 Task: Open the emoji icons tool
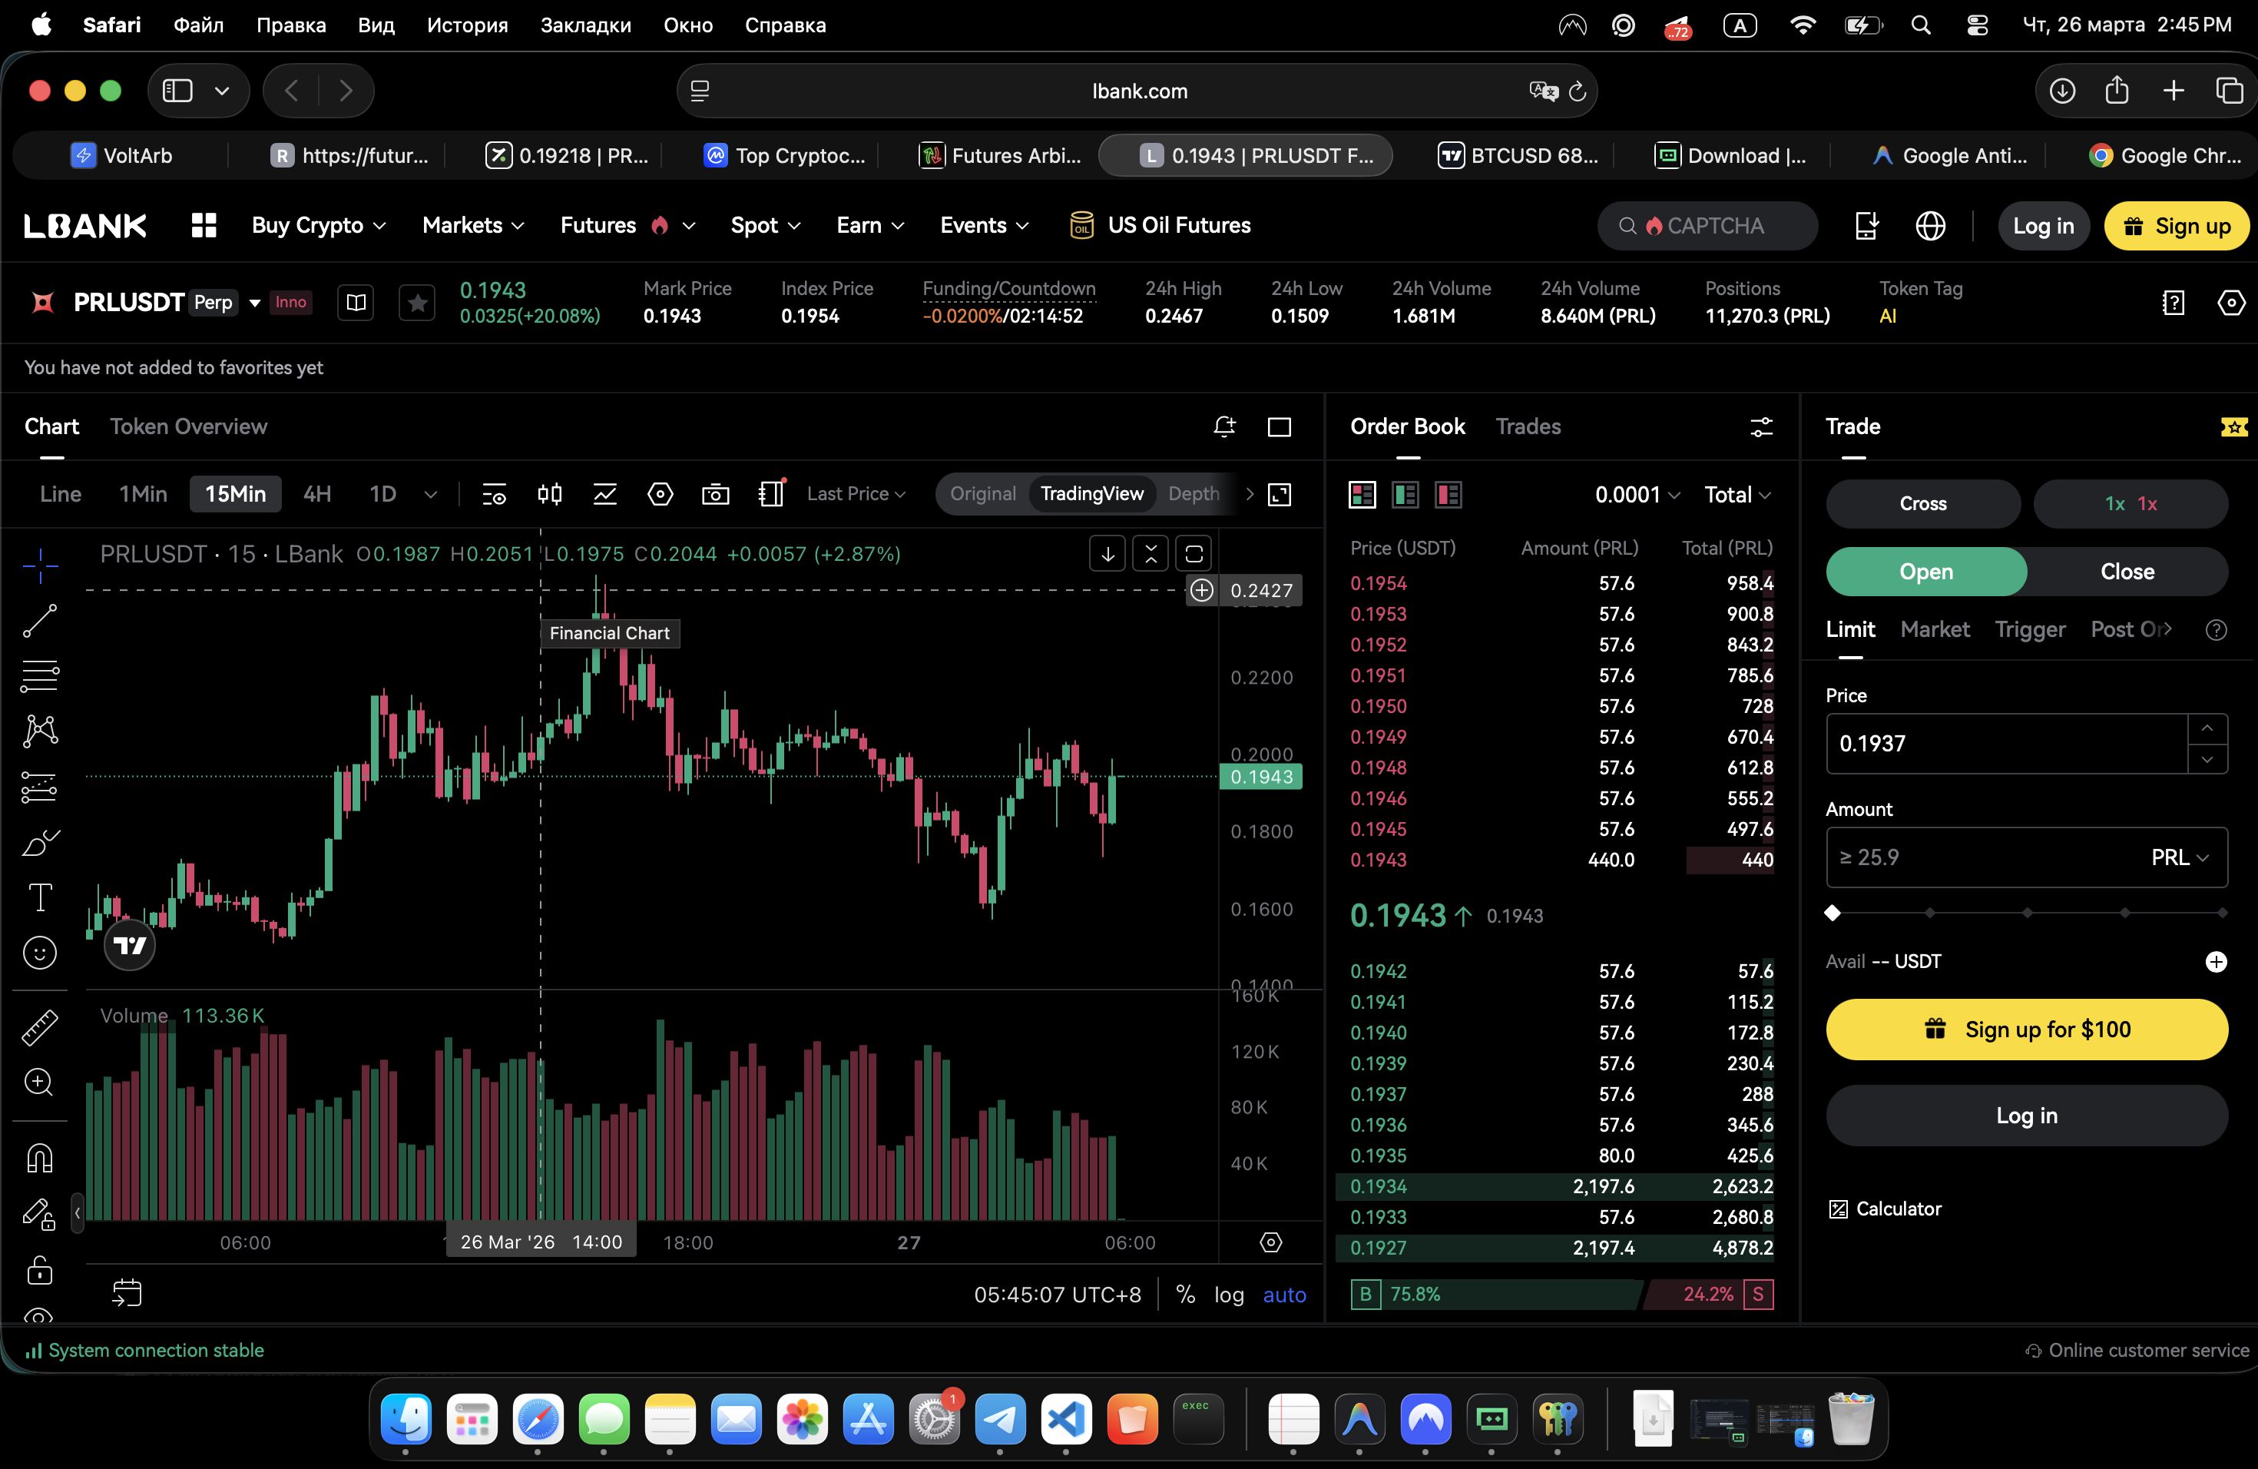40,953
